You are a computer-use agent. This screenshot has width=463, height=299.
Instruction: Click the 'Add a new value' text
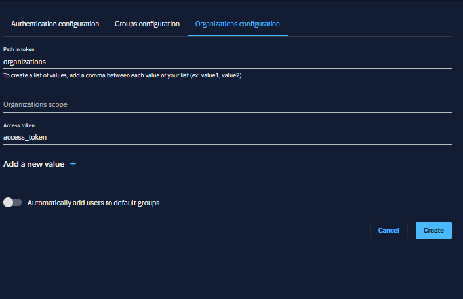point(34,164)
